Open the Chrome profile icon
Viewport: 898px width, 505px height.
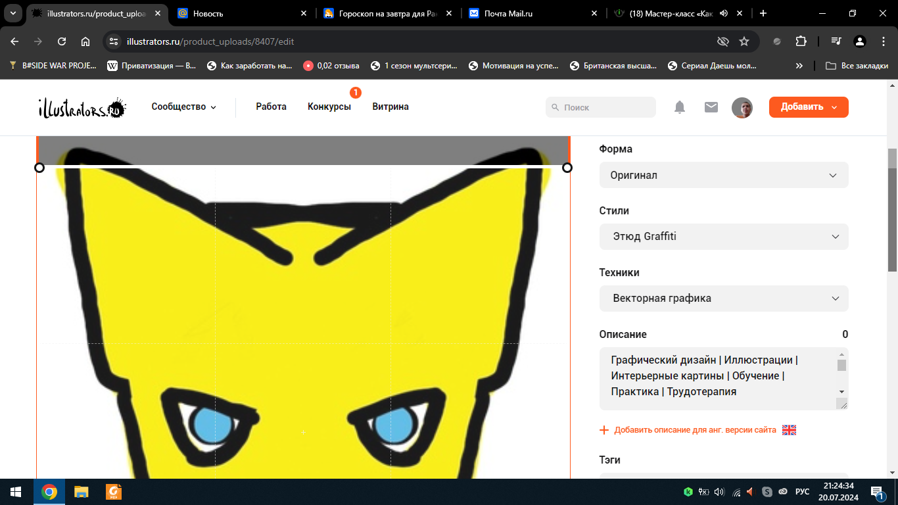point(859,41)
